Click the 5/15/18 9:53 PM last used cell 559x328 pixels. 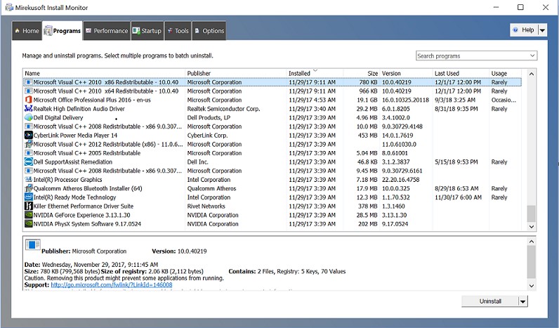(456, 162)
